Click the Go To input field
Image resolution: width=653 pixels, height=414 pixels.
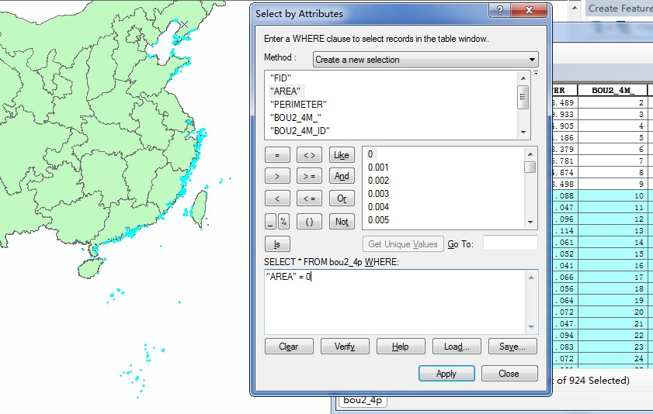510,243
